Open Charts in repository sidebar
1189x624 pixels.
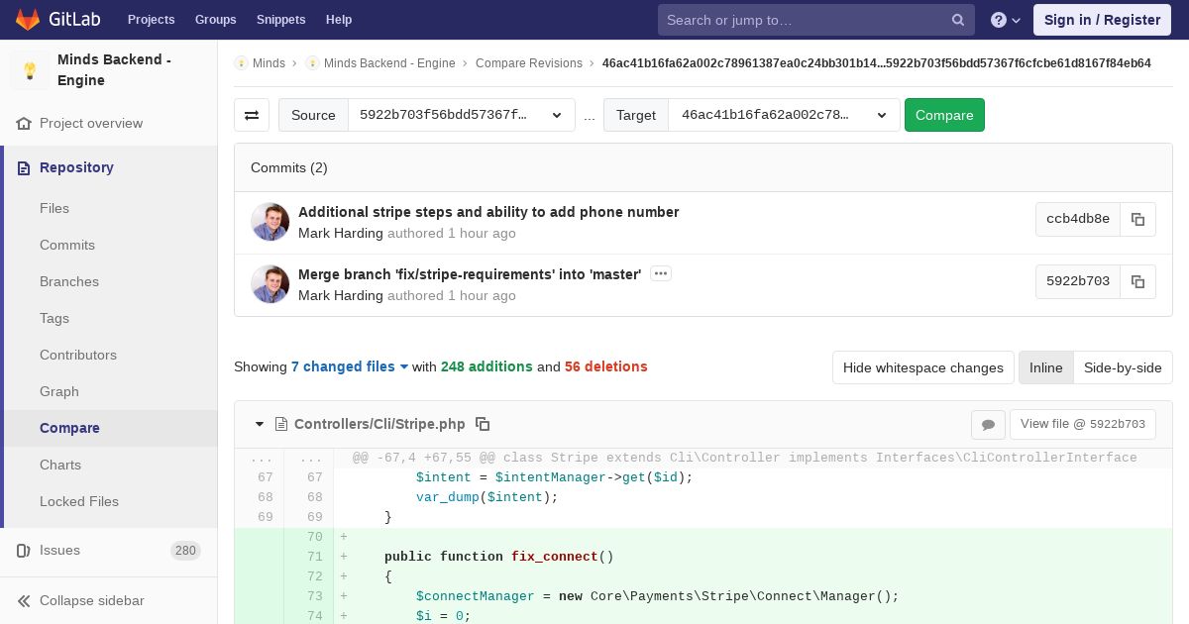60,465
